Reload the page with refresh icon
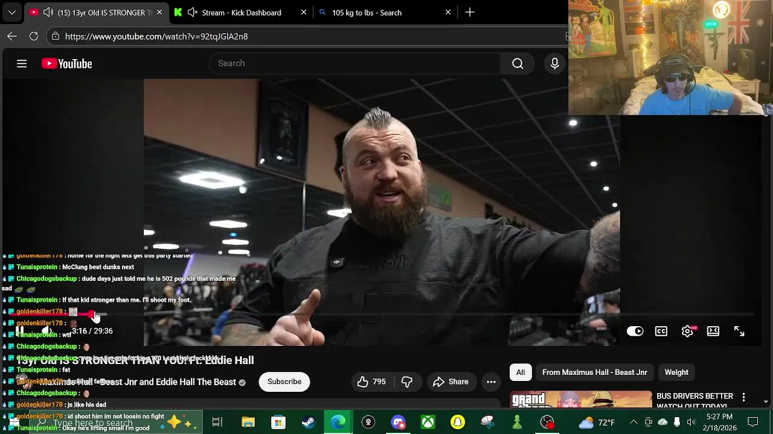Viewport: 773px width, 434px height. point(34,36)
